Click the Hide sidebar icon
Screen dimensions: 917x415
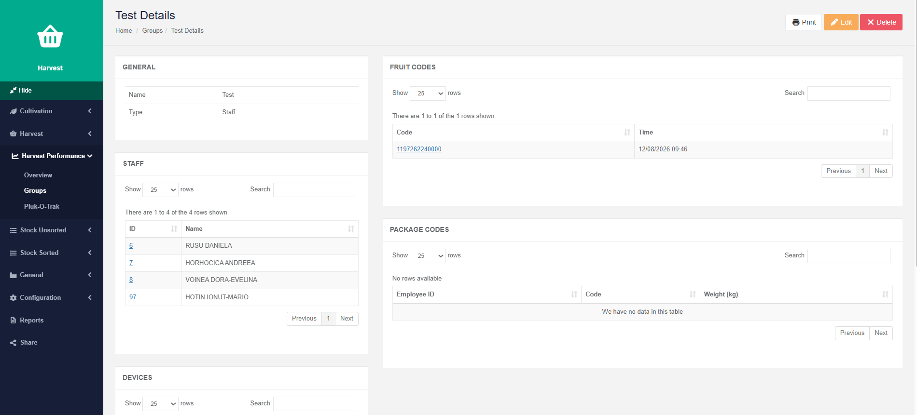[x=13, y=90]
